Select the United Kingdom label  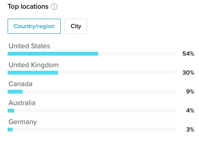33,65
